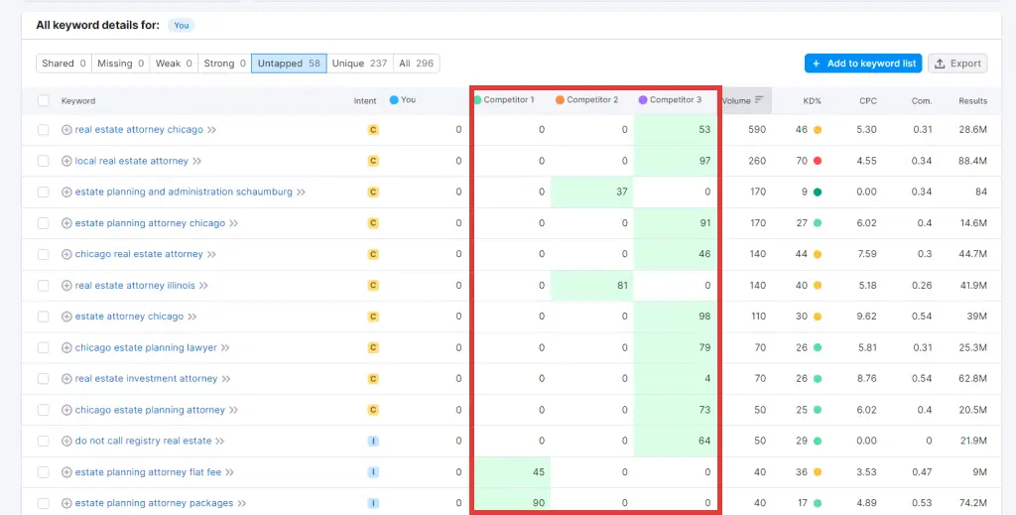Screen dimensions: 1016x515
Task: Expand arrows after 'real estate attorney illinois'
Action: (x=203, y=285)
